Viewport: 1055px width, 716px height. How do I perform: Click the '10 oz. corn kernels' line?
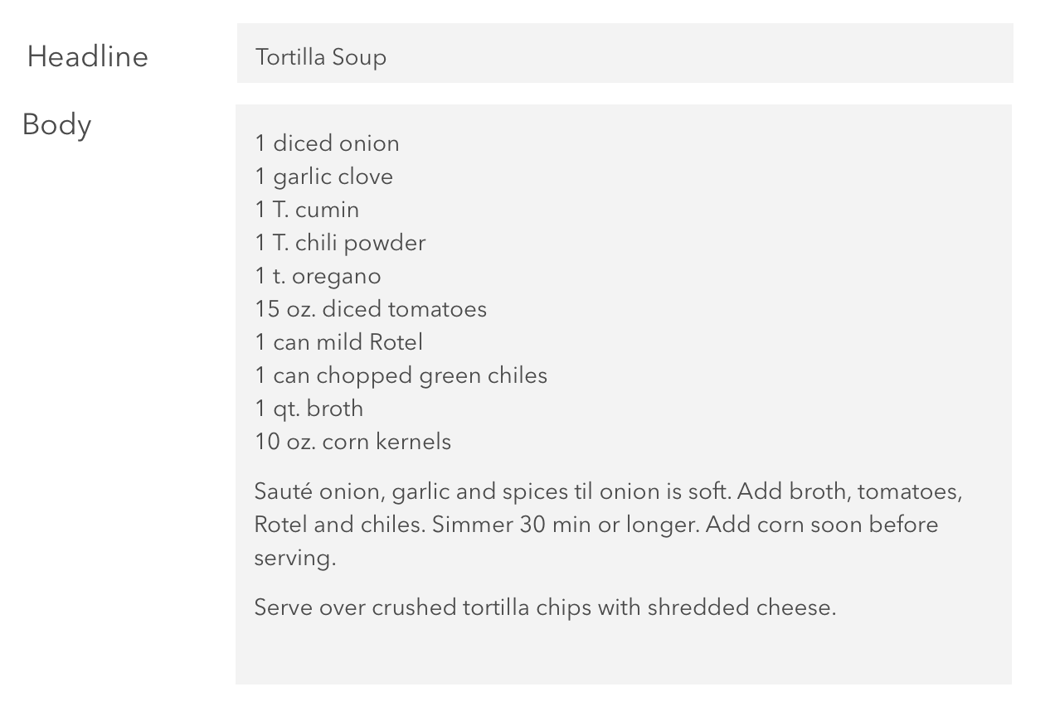pos(352,442)
